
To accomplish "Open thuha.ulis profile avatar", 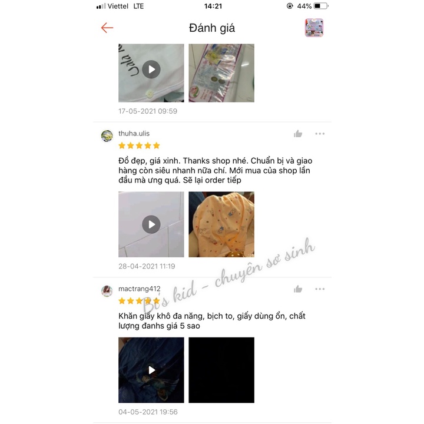I will (107, 136).
